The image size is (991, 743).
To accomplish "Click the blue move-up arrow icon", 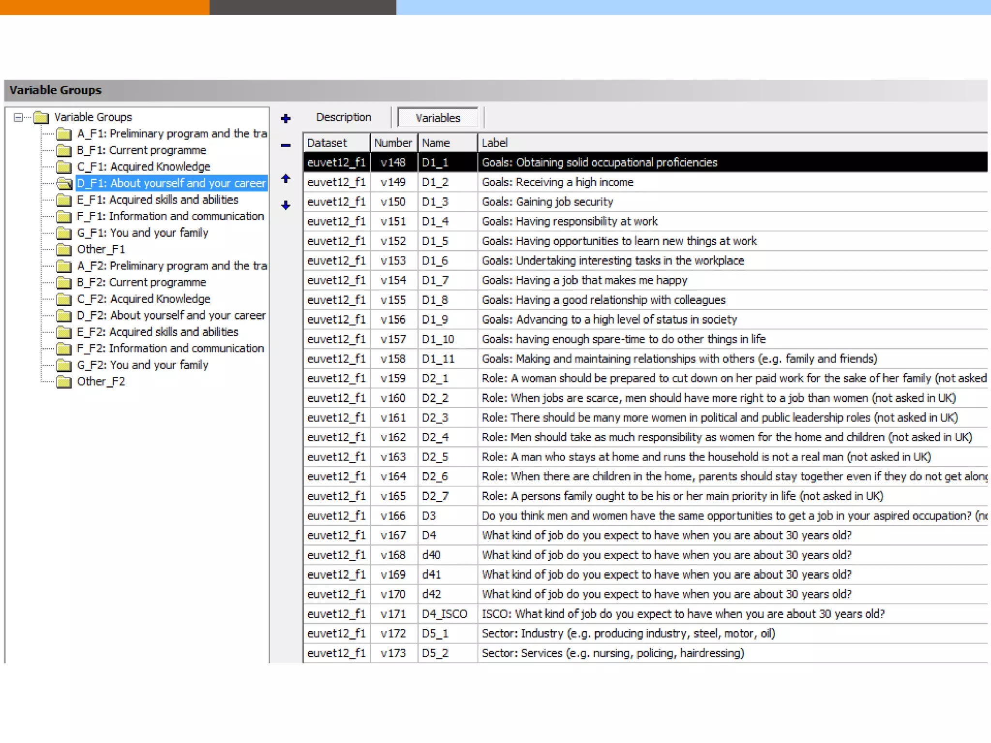I will 286,178.
